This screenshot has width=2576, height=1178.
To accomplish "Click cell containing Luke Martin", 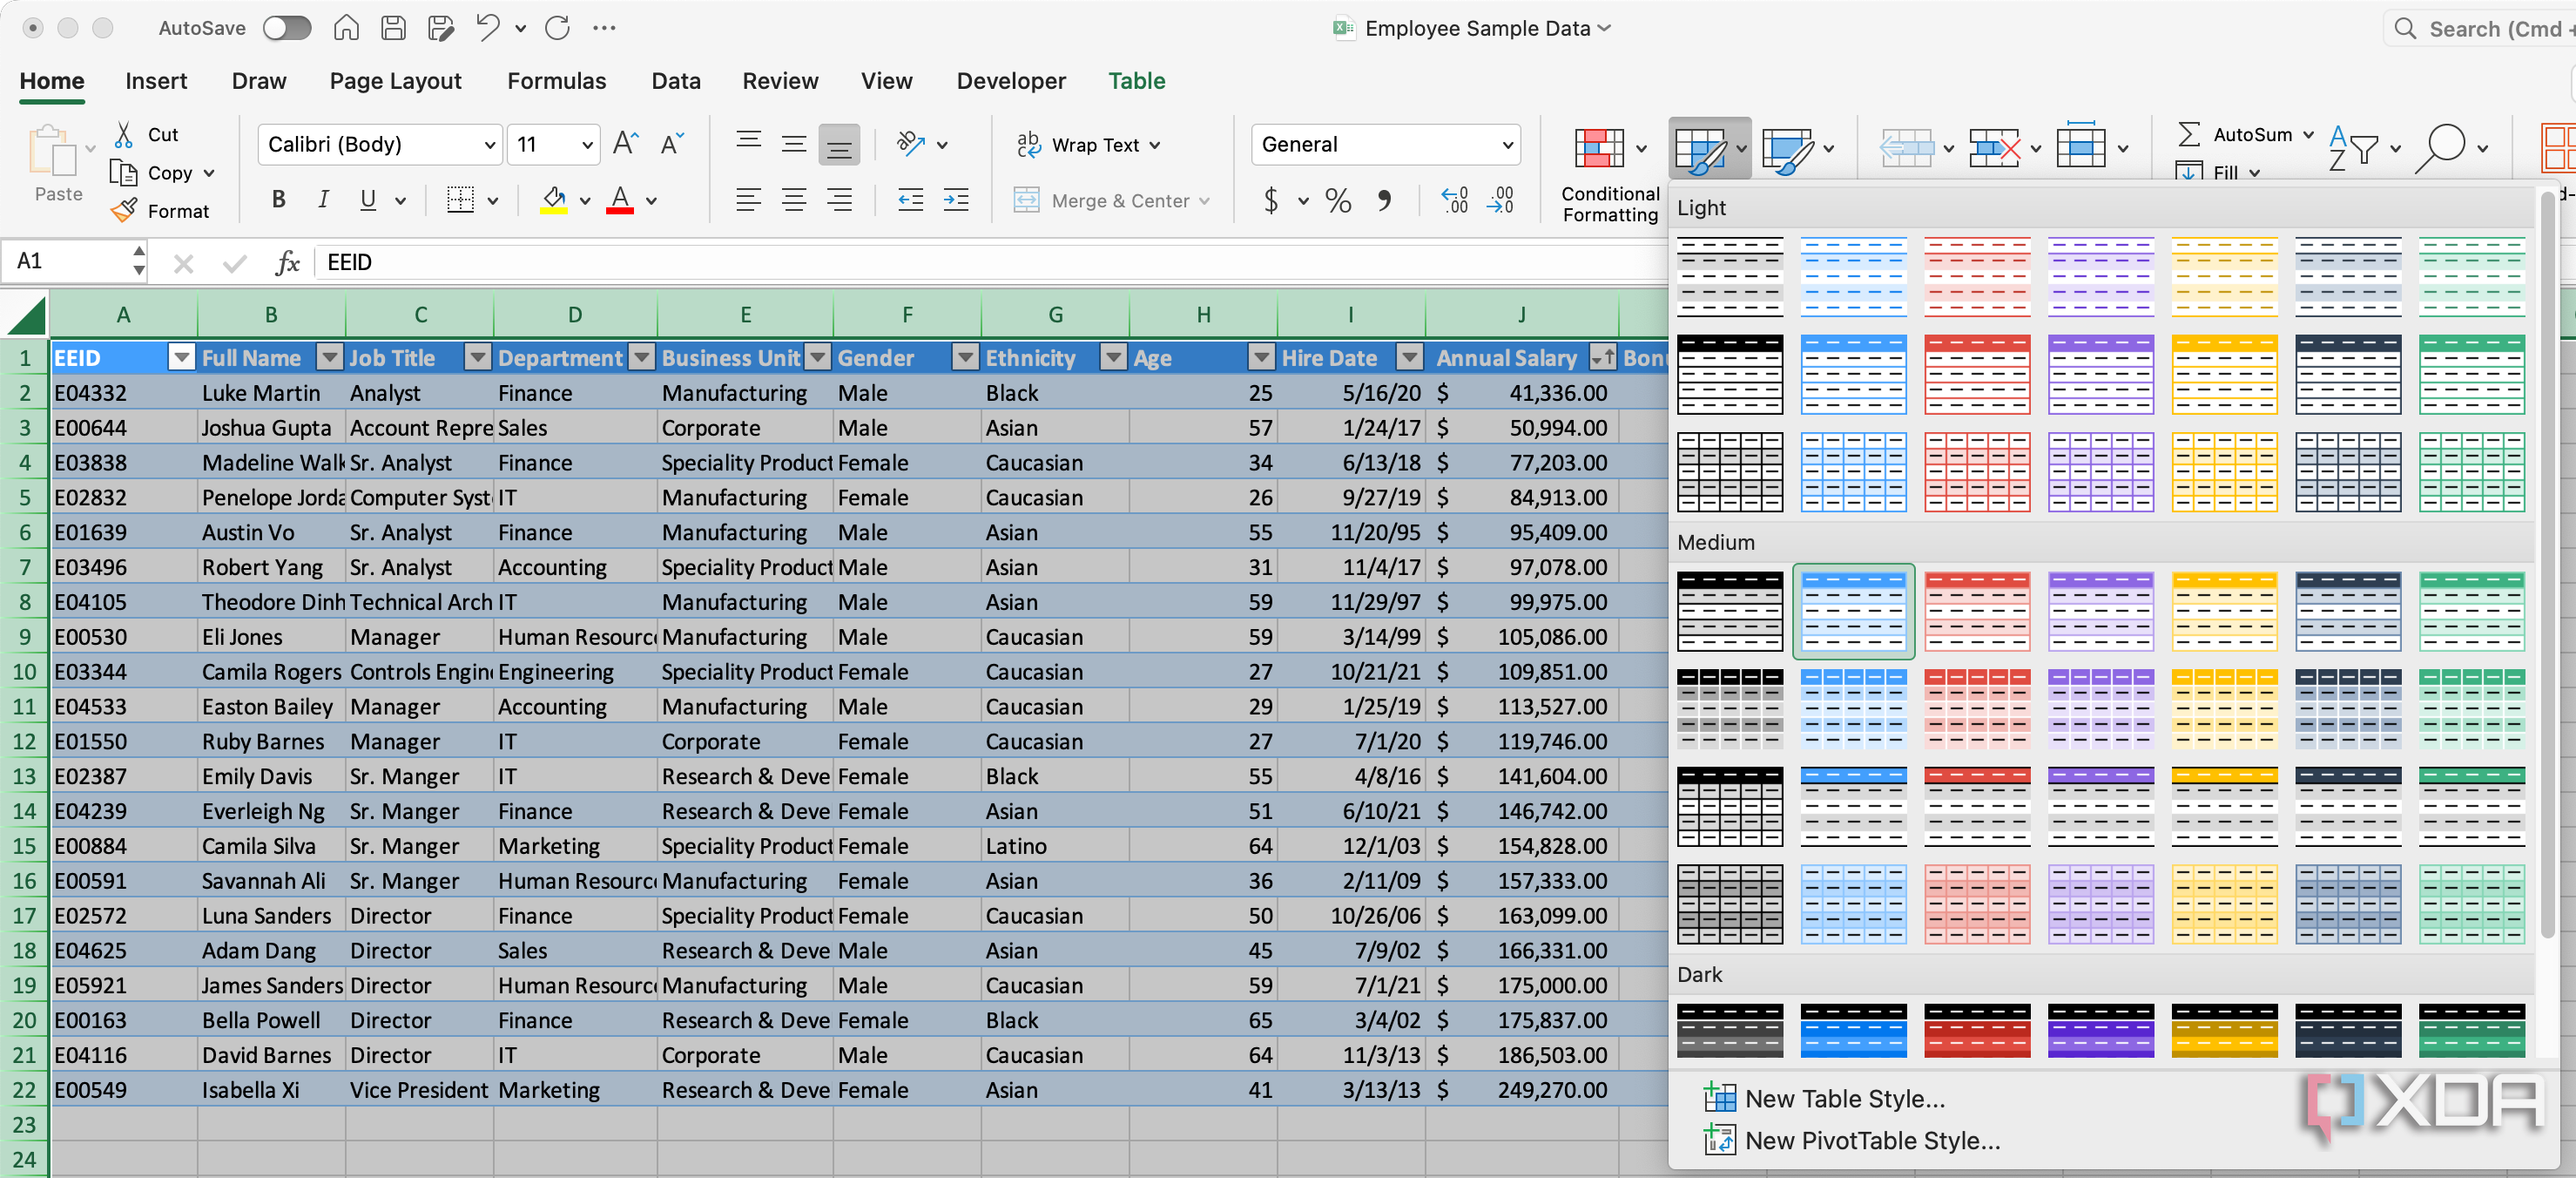I will point(270,392).
